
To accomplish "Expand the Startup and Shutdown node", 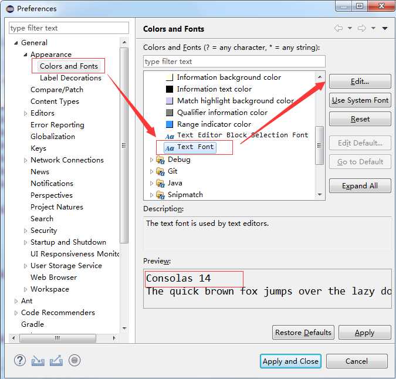I will click(25, 242).
